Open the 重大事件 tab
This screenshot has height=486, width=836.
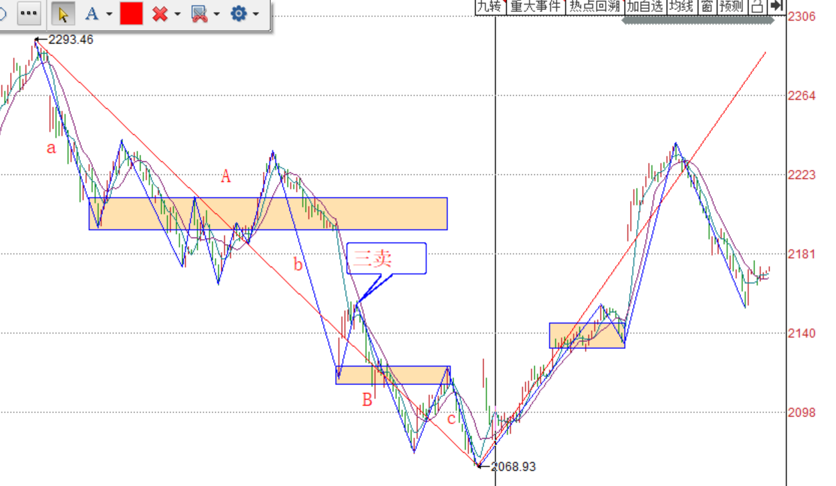(535, 7)
